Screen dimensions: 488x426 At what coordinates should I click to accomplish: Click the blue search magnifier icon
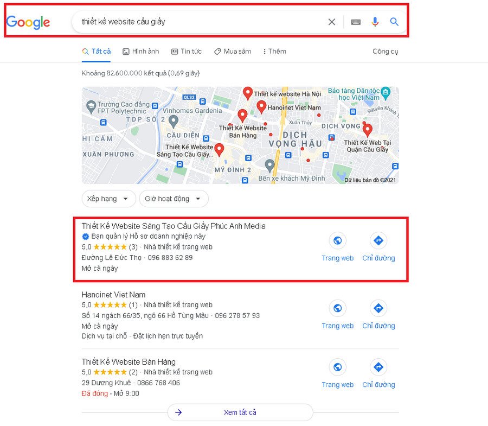click(x=394, y=22)
